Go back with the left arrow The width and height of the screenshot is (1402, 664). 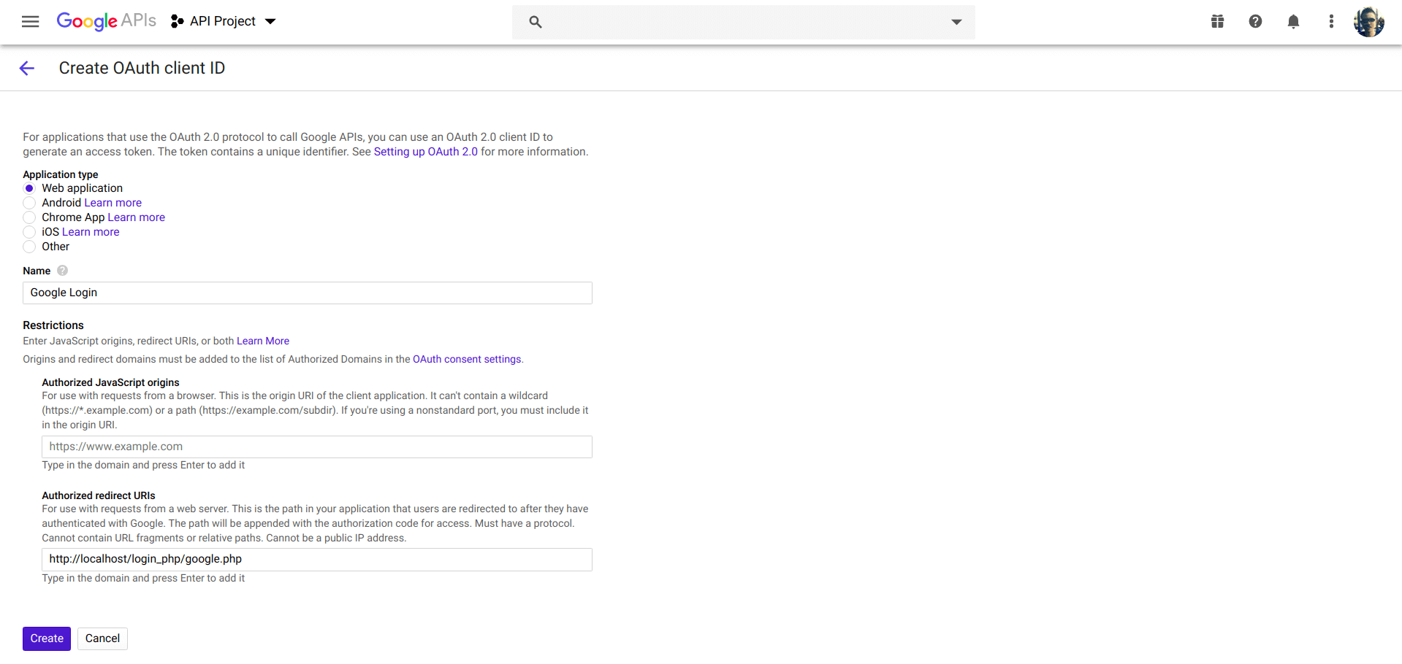(x=27, y=68)
